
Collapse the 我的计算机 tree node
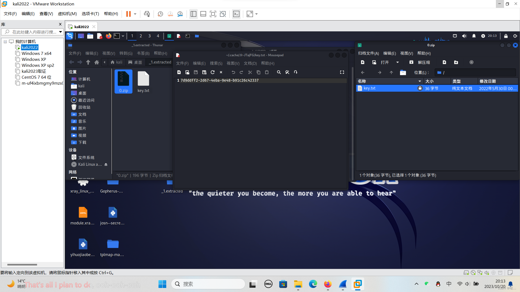click(x=5, y=42)
